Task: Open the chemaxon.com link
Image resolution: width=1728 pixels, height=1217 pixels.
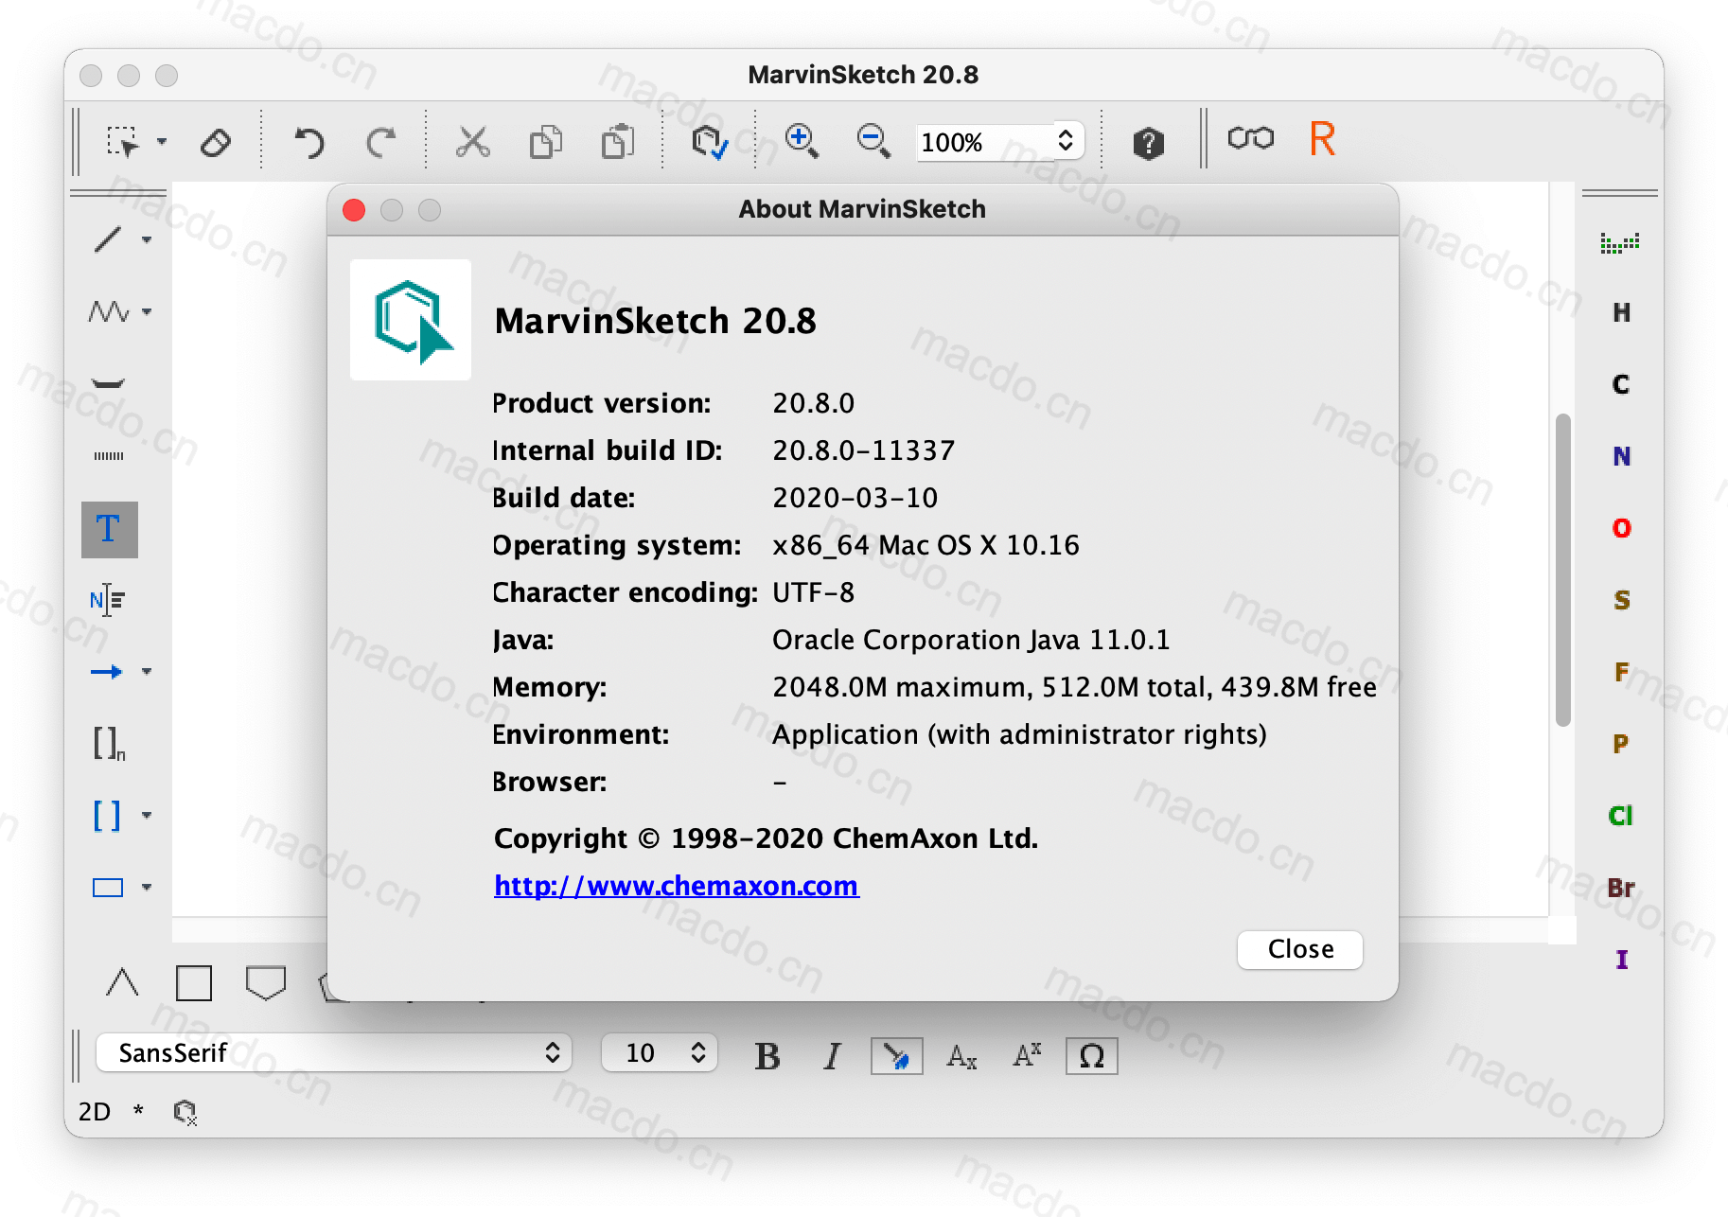Action: point(677,886)
